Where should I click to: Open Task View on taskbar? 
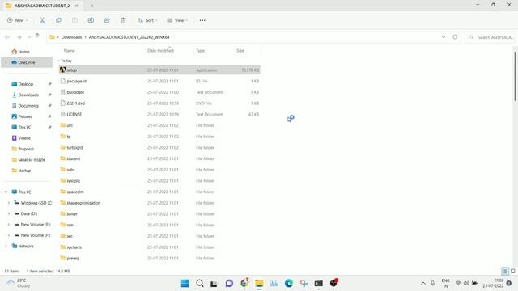tap(214, 284)
